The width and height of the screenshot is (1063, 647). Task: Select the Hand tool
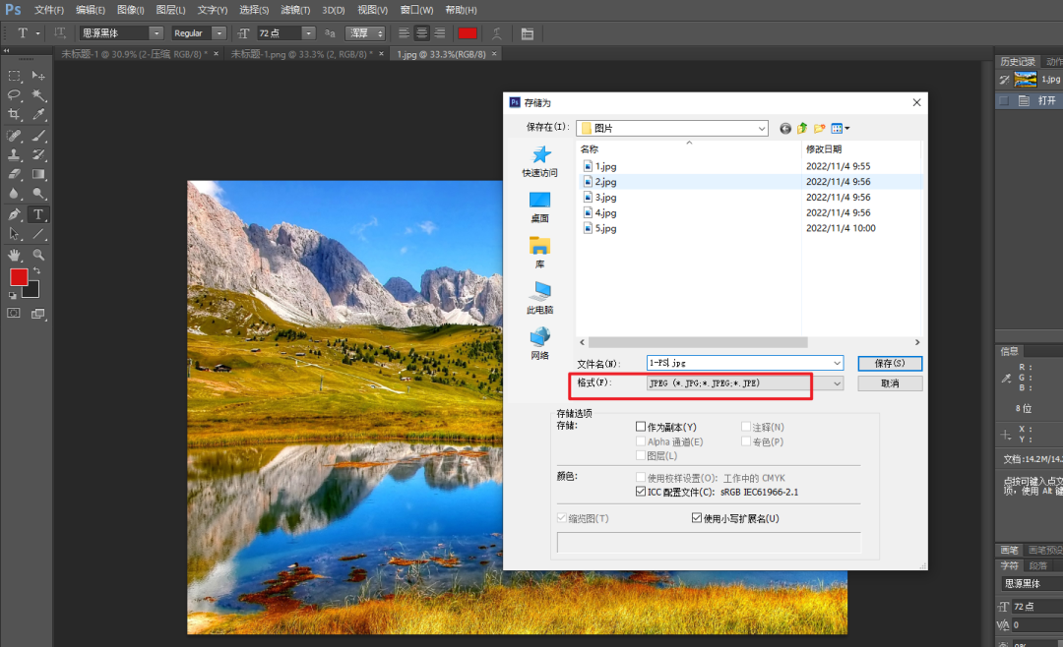(14, 255)
